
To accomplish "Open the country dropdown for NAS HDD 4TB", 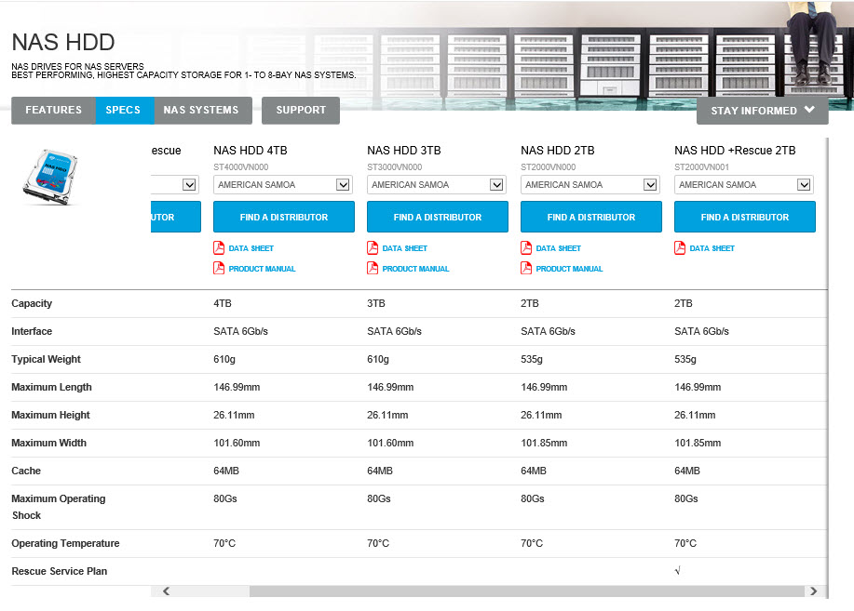I will [x=283, y=185].
